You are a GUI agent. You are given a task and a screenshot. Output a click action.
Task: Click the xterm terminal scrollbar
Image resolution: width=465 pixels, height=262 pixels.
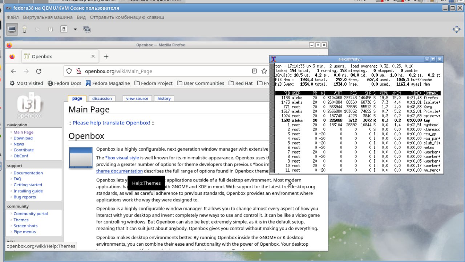272,118
